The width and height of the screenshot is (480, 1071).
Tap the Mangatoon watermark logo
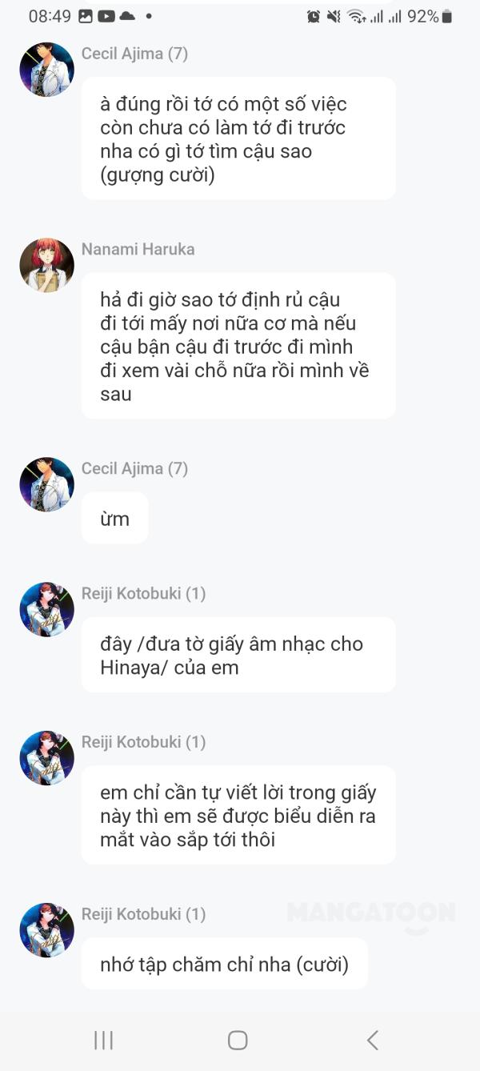pyautogui.click(x=371, y=914)
